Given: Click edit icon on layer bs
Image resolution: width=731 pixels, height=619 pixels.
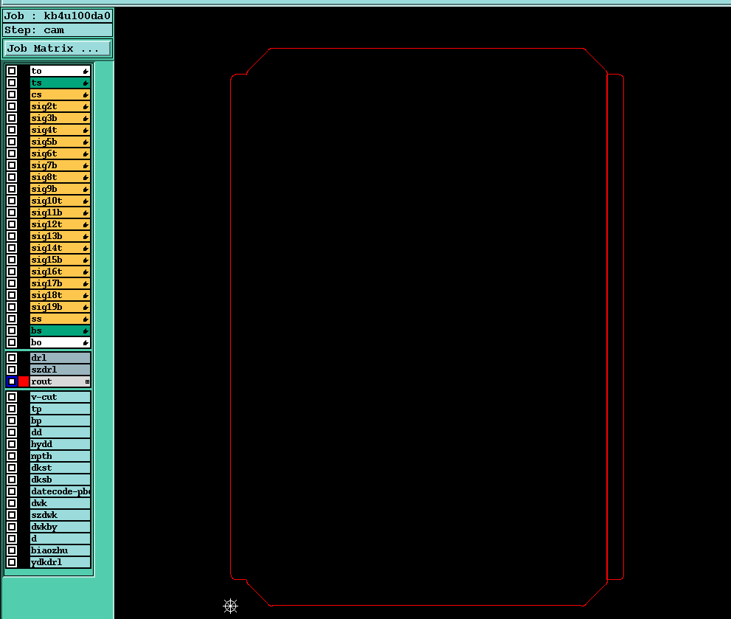Looking at the screenshot, I should pos(86,331).
